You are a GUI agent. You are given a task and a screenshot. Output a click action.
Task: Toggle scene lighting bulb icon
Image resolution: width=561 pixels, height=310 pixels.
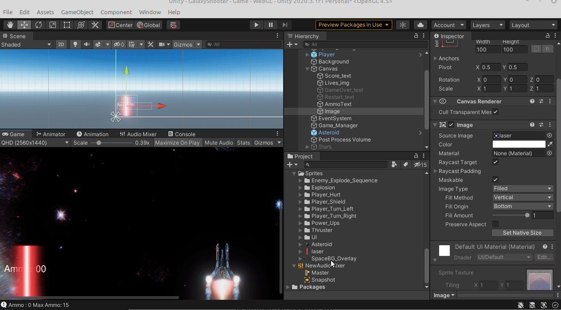[75, 44]
